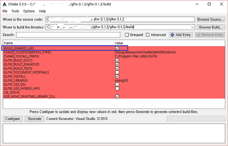Click the Add Entry button
The width and height of the screenshot is (228, 146).
pyautogui.click(x=181, y=35)
